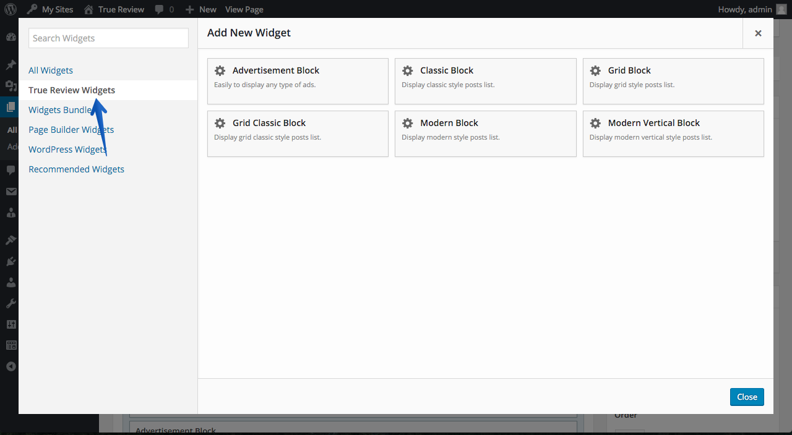Click the WordPress logo icon
792x435 pixels.
tap(11, 9)
